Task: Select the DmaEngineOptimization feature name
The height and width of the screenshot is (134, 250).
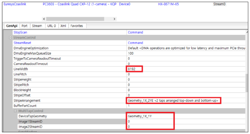Action: (x=31, y=48)
